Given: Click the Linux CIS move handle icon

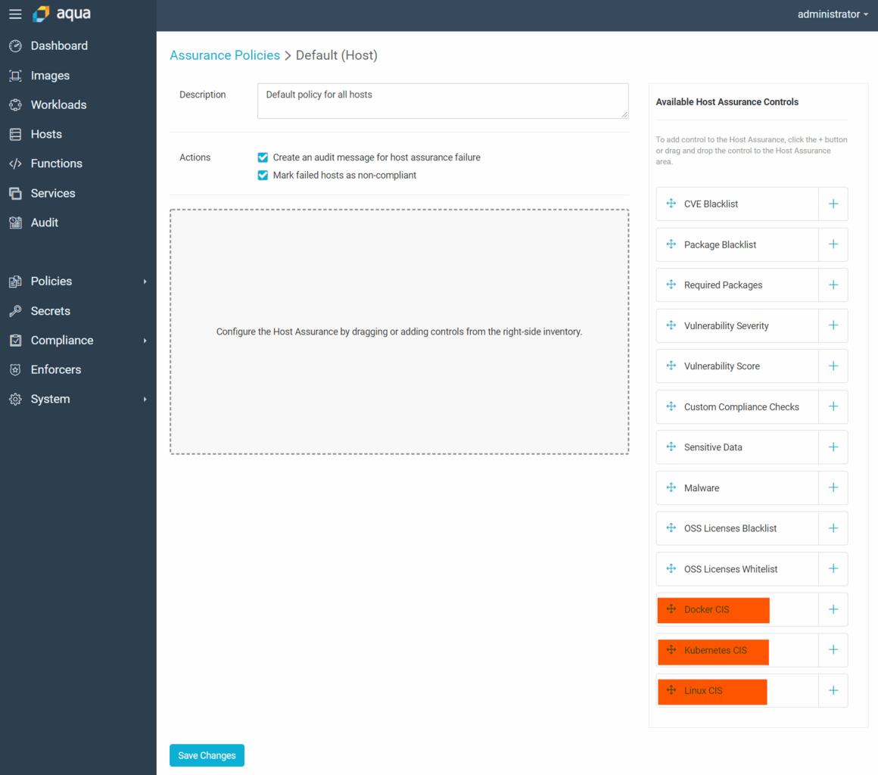Looking at the screenshot, I should click(x=671, y=690).
